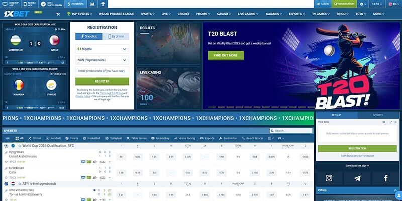Open the statistics bar chart icon

click(92, 4)
